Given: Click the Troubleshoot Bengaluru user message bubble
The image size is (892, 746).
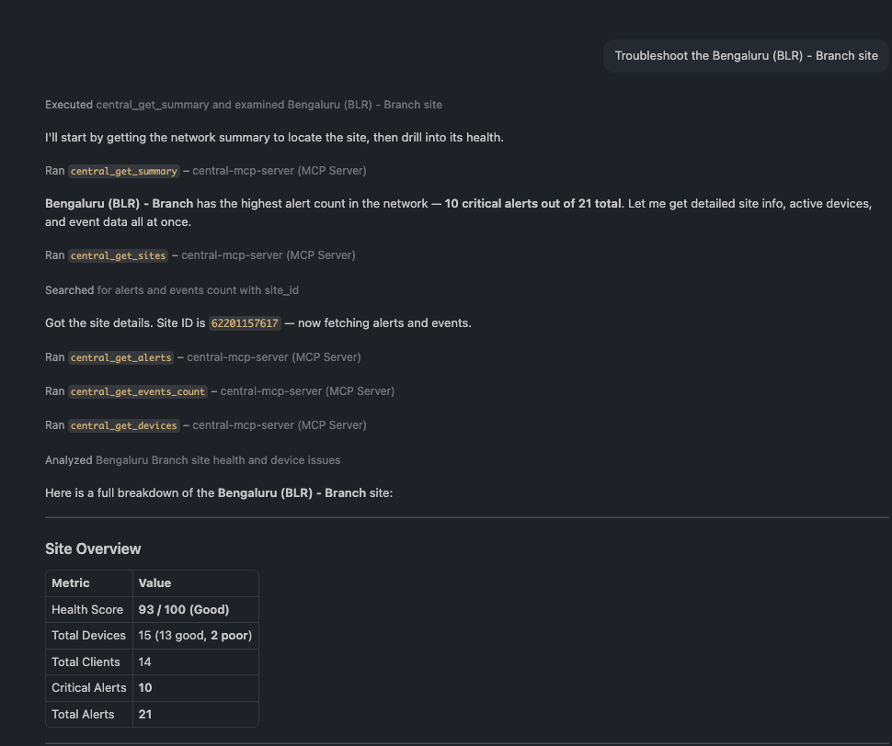Looking at the screenshot, I should pyautogui.click(x=745, y=55).
